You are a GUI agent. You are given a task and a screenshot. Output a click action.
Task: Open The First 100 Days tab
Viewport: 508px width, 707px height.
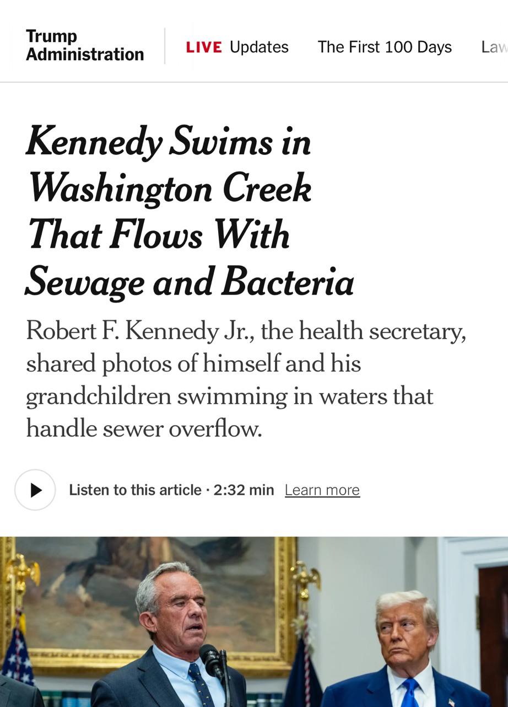tap(385, 47)
